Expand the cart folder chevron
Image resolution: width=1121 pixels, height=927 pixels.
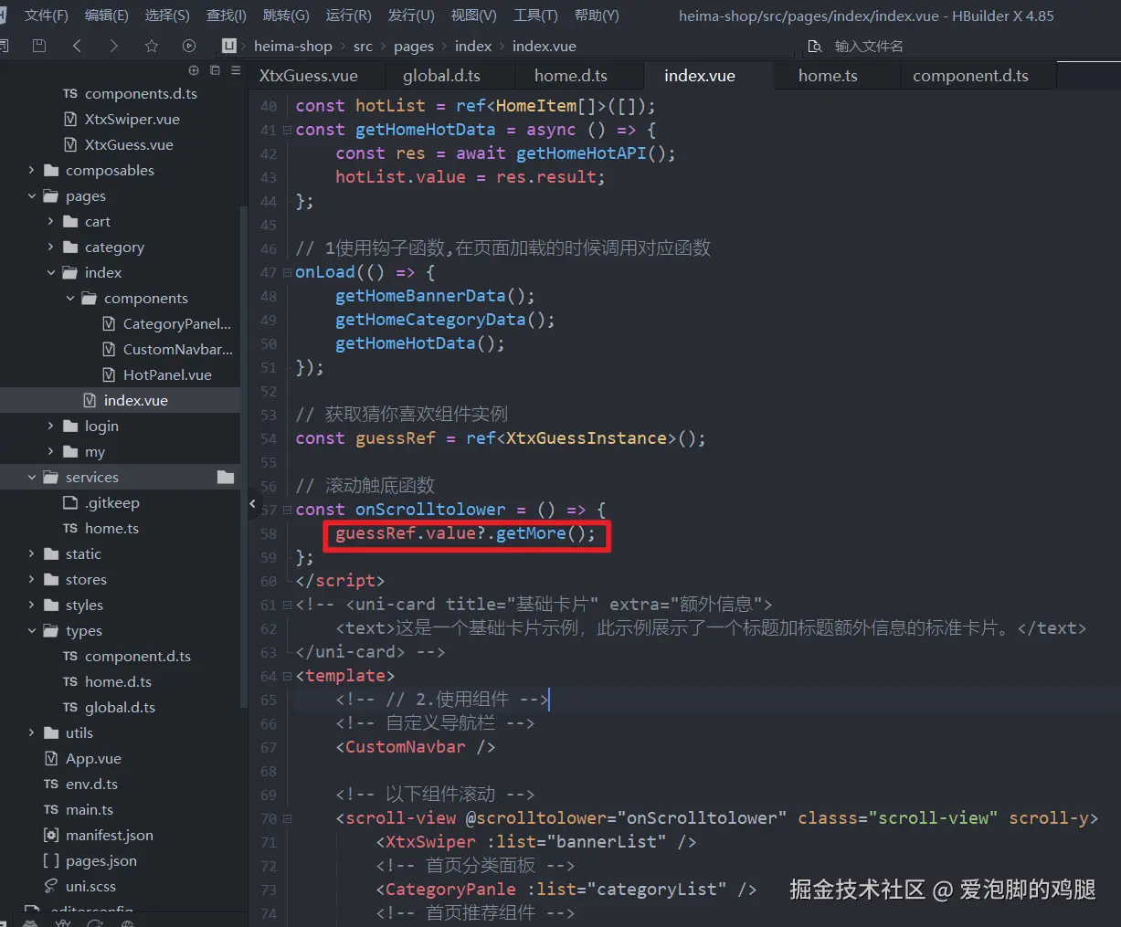pyautogui.click(x=51, y=221)
